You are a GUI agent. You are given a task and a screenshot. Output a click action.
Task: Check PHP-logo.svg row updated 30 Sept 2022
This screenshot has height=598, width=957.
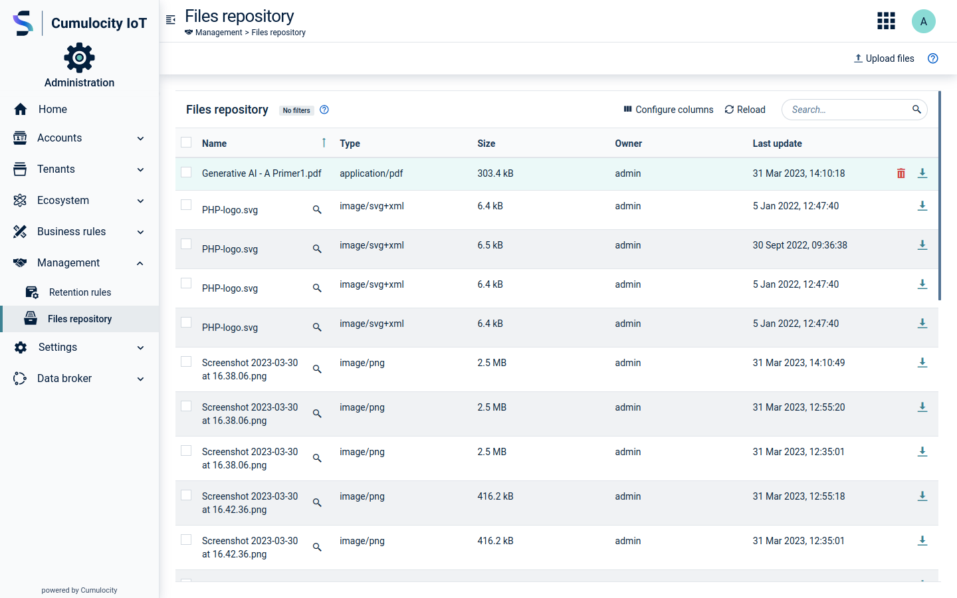click(186, 244)
